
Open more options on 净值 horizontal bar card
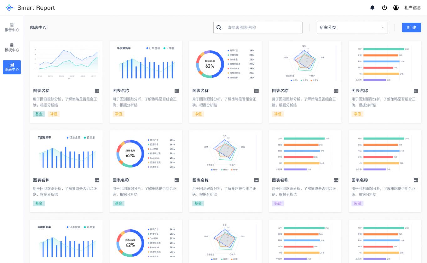[x=416, y=91]
